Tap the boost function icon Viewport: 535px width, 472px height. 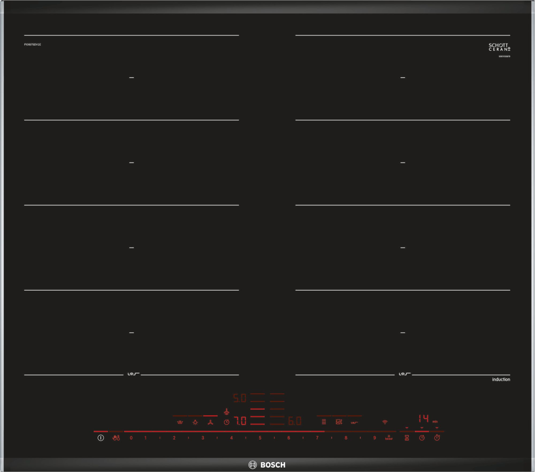pyautogui.click(x=389, y=437)
